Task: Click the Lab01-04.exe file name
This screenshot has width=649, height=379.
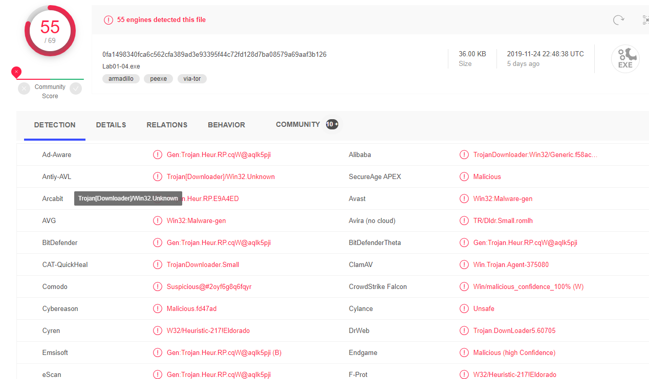Action: click(121, 66)
